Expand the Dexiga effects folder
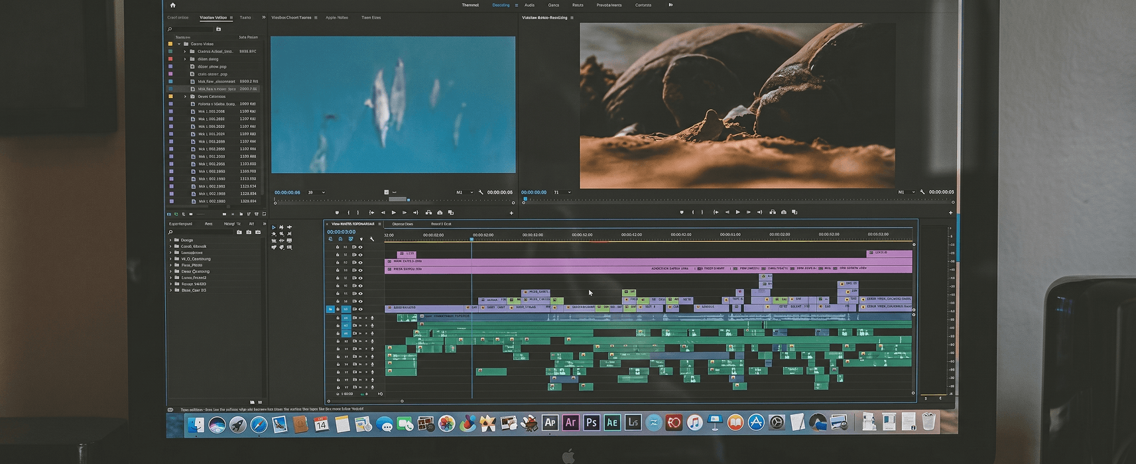 171,240
